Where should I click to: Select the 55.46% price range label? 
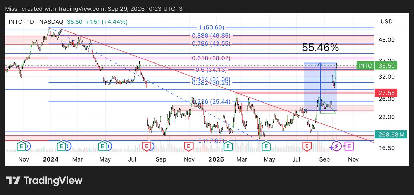point(320,48)
